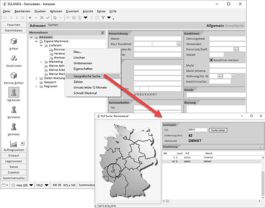The height and width of the screenshot is (208, 265).
Task: Switch to the Erweiterte tab
Action: (235, 26)
